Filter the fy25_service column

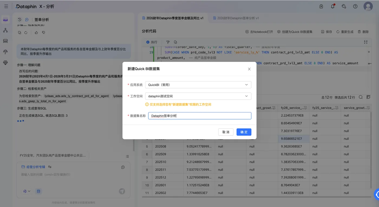(x=337, y=108)
